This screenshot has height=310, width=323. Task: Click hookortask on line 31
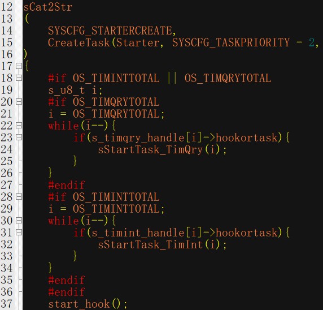tap(247, 233)
